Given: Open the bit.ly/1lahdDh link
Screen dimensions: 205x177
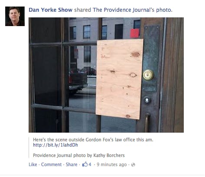Looking at the screenshot, I should pyautogui.click(x=55, y=145).
